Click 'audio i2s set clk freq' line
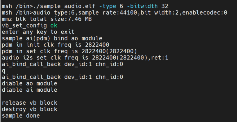 click(x=85, y=58)
